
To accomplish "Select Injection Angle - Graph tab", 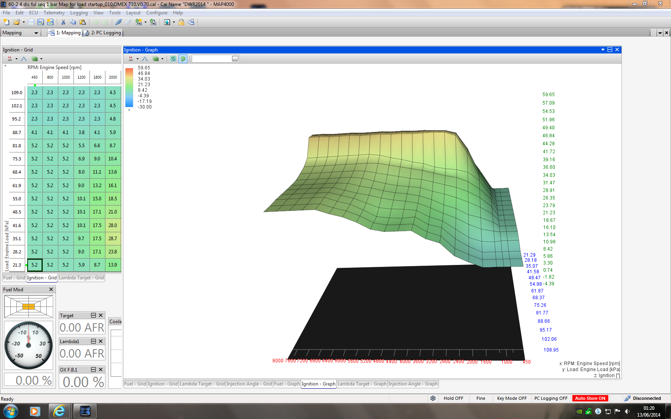I will pyautogui.click(x=413, y=384).
